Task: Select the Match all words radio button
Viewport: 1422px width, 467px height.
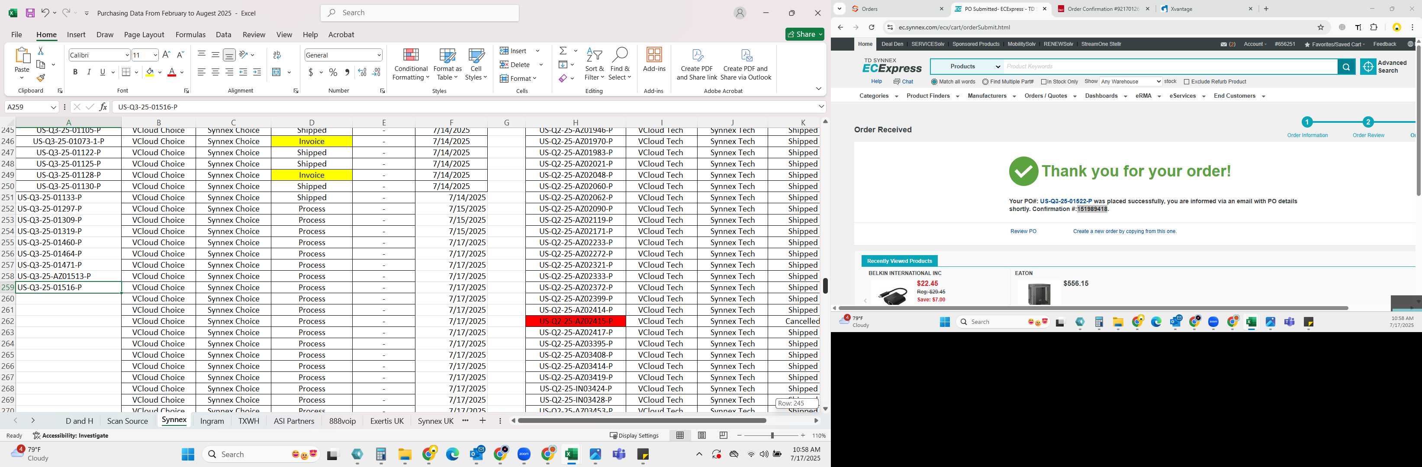Action: (934, 82)
